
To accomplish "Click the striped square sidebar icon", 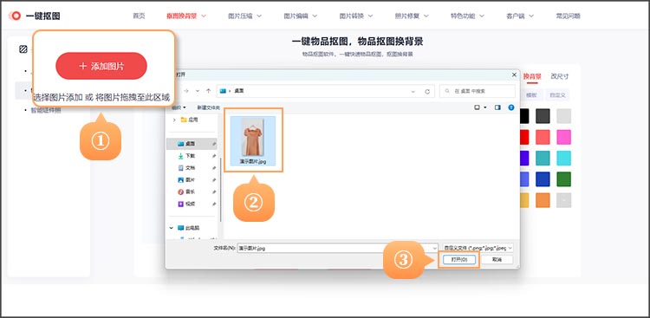I will click(x=23, y=49).
